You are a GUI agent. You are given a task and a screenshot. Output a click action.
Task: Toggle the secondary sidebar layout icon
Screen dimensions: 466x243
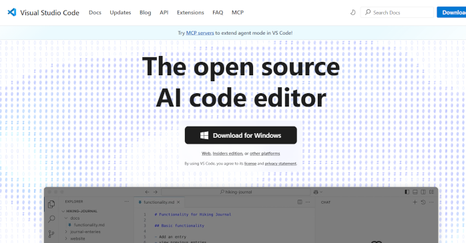pyautogui.click(x=423, y=192)
